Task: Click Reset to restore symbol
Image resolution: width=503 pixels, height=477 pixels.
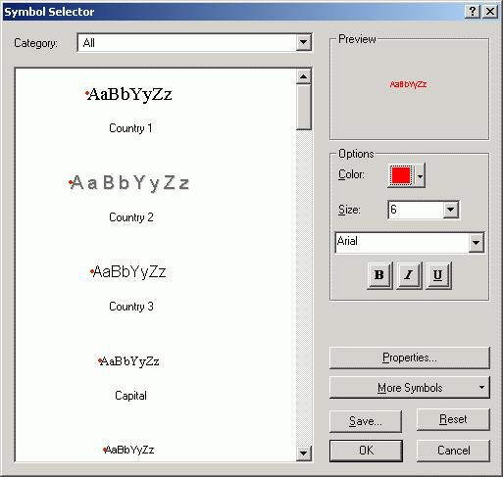Action: click(x=453, y=419)
